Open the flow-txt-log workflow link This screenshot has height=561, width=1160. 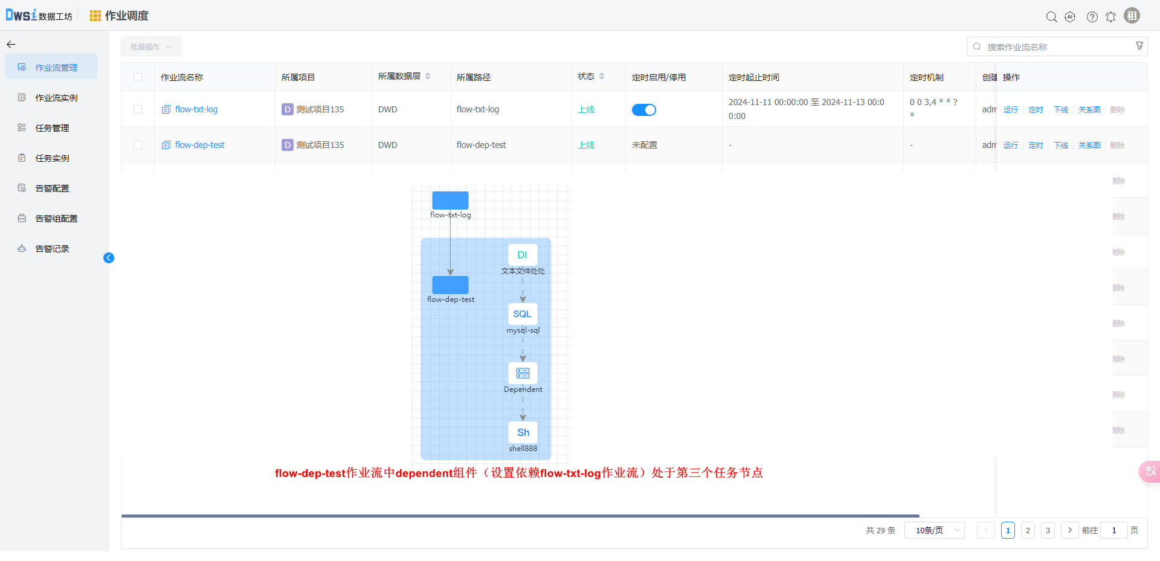coord(196,109)
